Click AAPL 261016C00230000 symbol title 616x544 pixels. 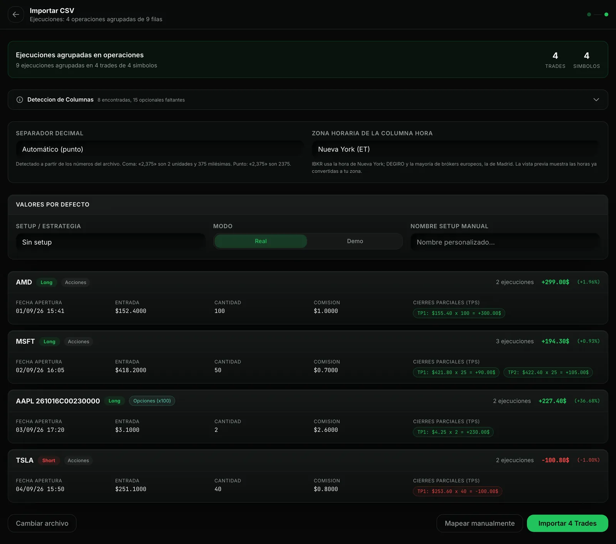58,401
